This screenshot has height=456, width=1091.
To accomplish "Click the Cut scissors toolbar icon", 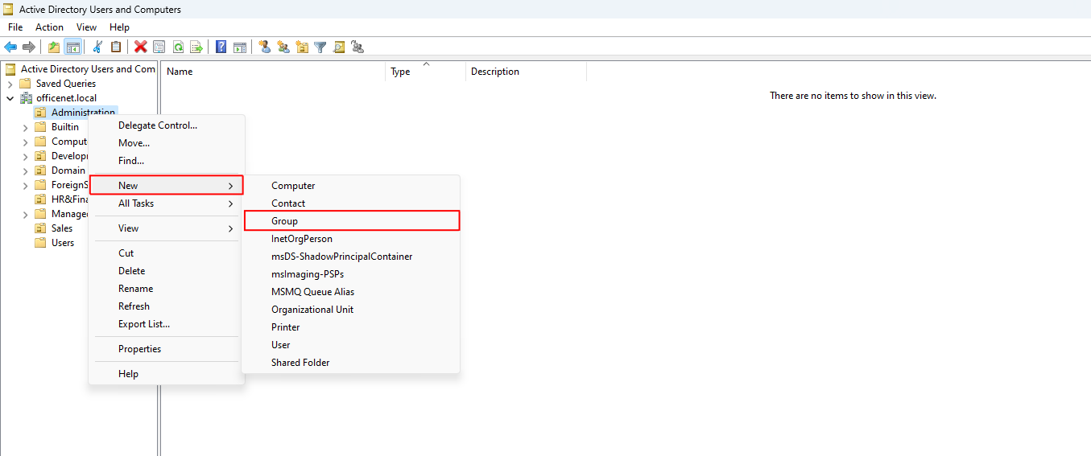I will [97, 47].
